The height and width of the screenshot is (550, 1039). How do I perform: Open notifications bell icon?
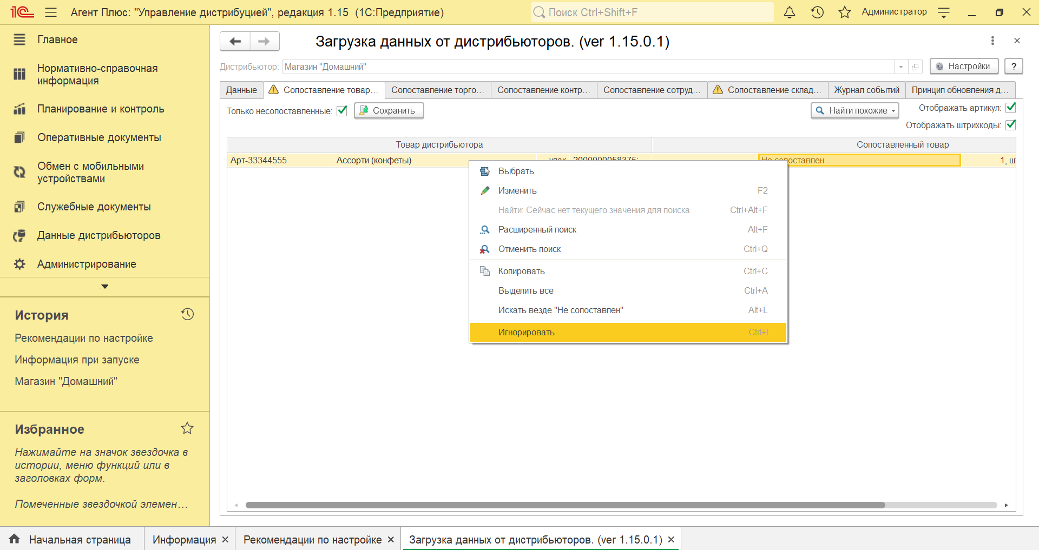pos(790,12)
